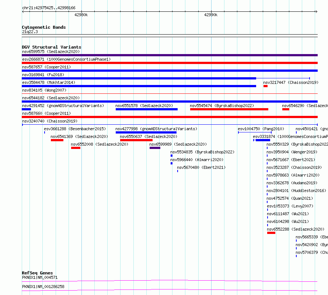Click the 42980k ruler position label
The width and height of the screenshot is (328, 295).
click(81, 15)
